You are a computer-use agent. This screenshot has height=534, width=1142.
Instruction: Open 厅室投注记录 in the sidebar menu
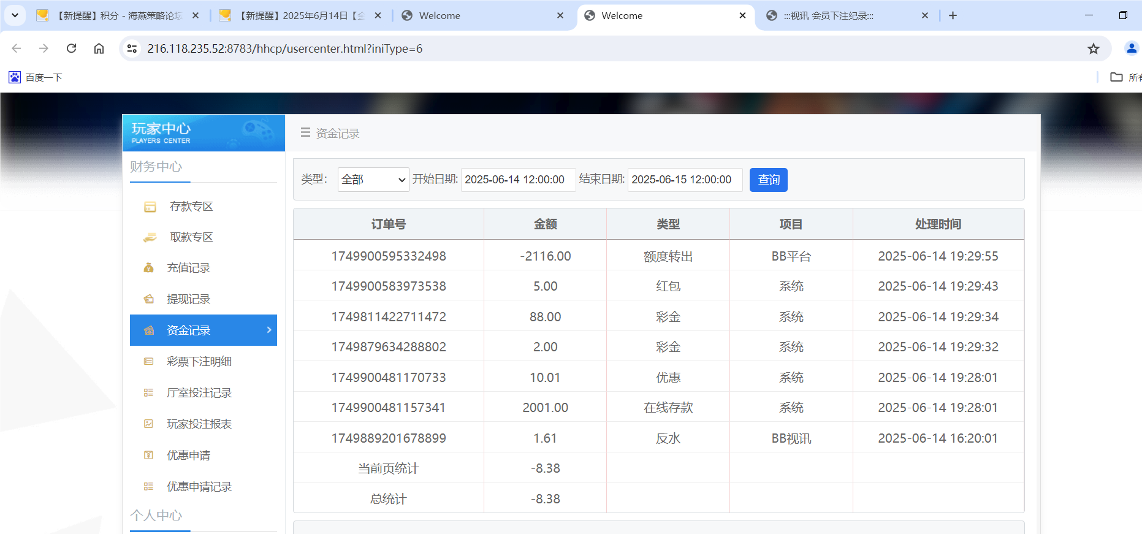pos(199,393)
